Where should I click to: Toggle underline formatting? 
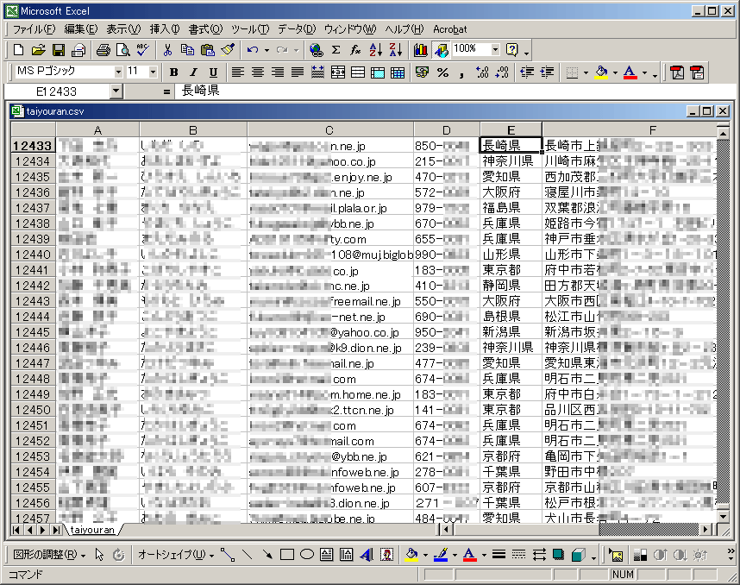[x=213, y=72]
